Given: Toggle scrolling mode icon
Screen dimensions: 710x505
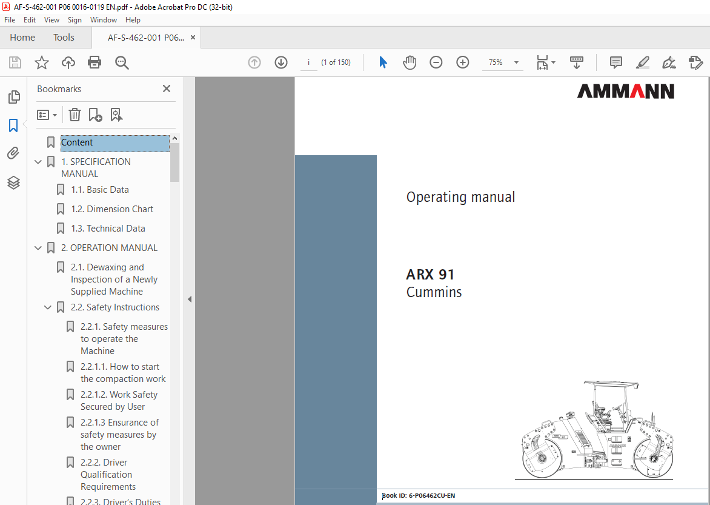Looking at the screenshot, I should (x=577, y=62).
